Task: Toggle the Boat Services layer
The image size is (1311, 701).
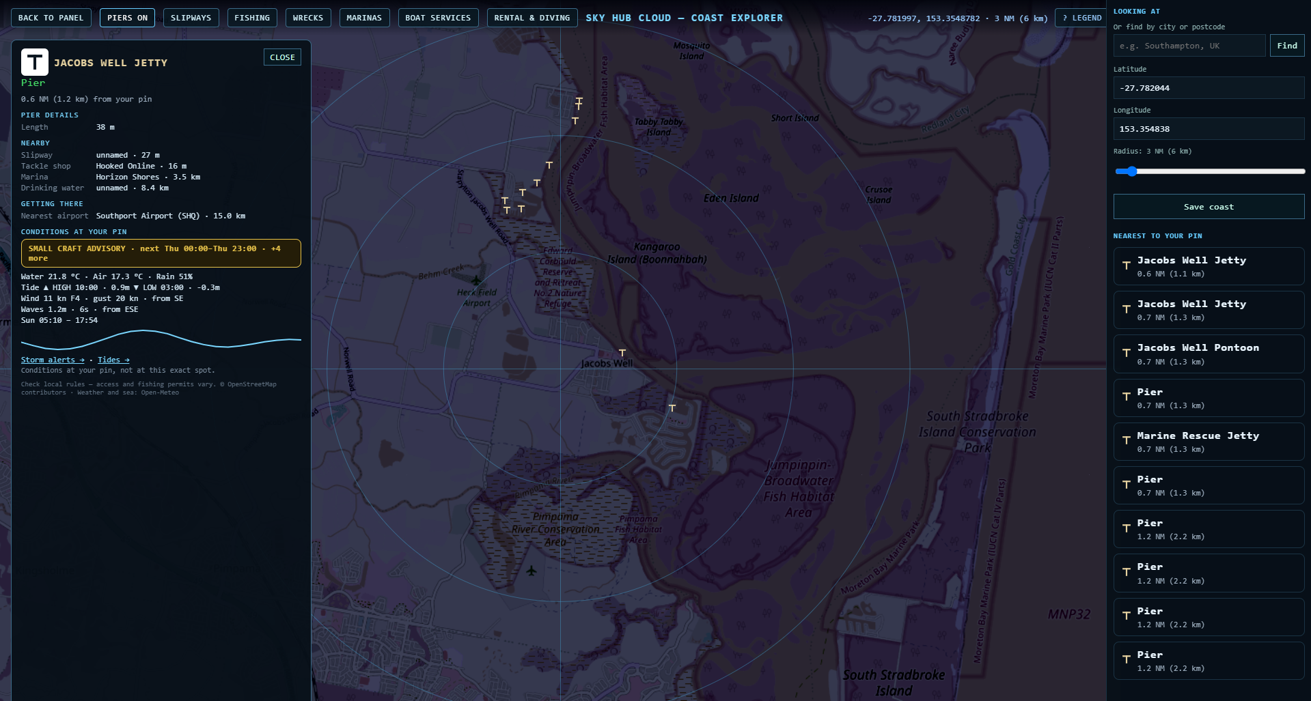Action: tap(438, 18)
